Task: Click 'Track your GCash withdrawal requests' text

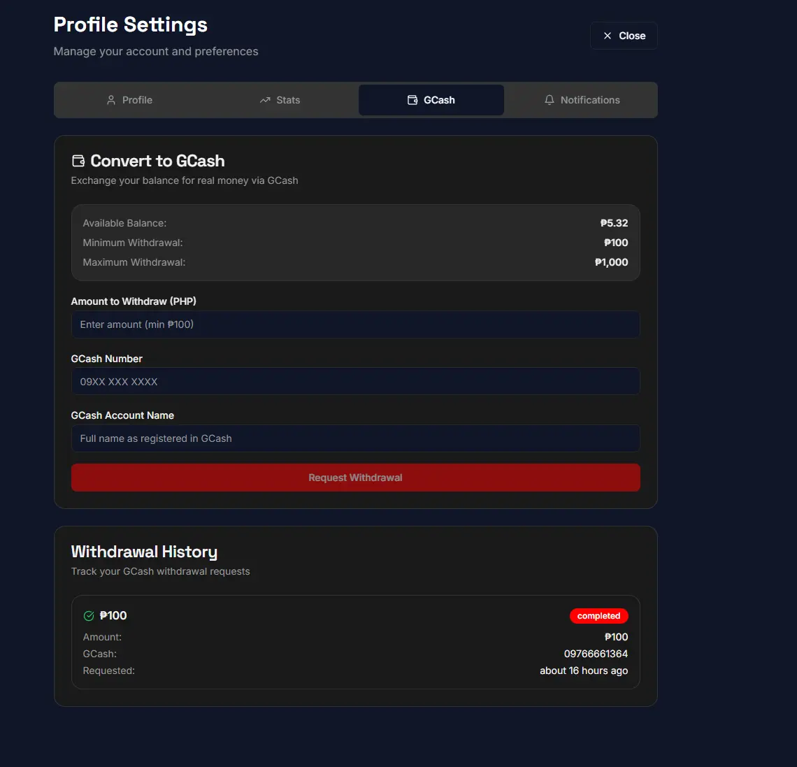Action: pos(161,571)
